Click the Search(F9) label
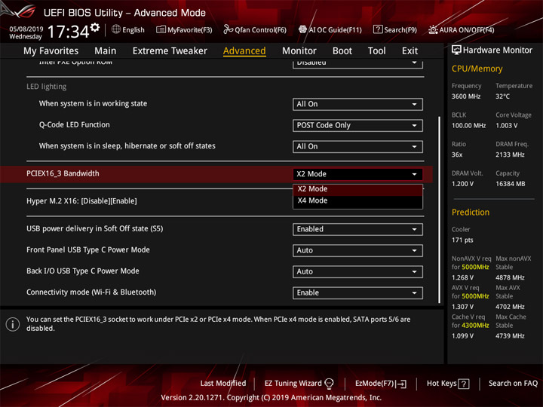This screenshot has height=407, width=543. point(400,30)
